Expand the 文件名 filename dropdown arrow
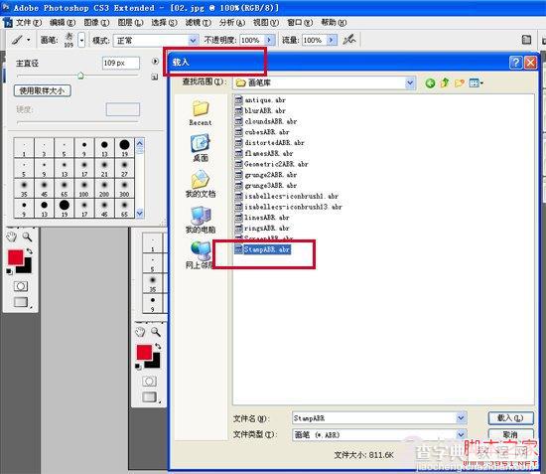 pyautogui.click(x=461, y=418)
